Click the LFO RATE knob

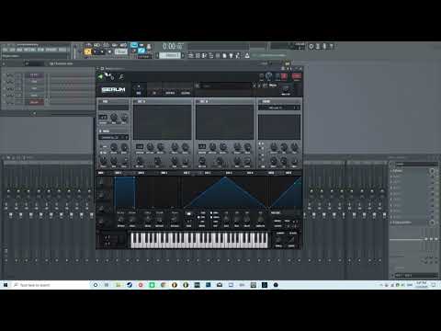pos(226,219)
